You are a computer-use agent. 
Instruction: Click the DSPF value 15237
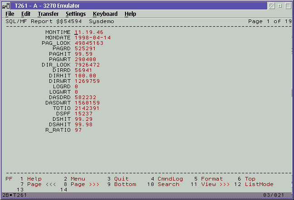pos(83,114)
